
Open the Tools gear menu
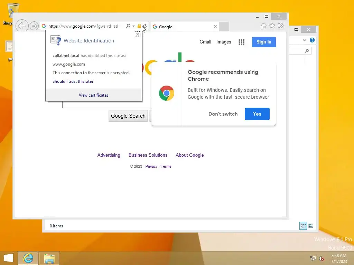[281, 26]
